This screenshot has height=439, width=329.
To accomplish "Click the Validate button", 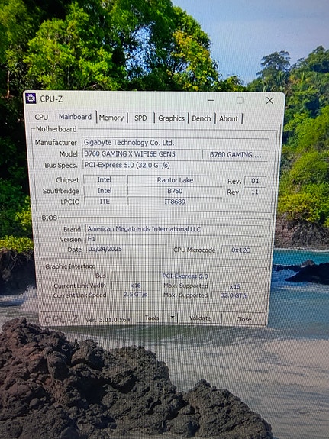I will (x=200, y=318).
